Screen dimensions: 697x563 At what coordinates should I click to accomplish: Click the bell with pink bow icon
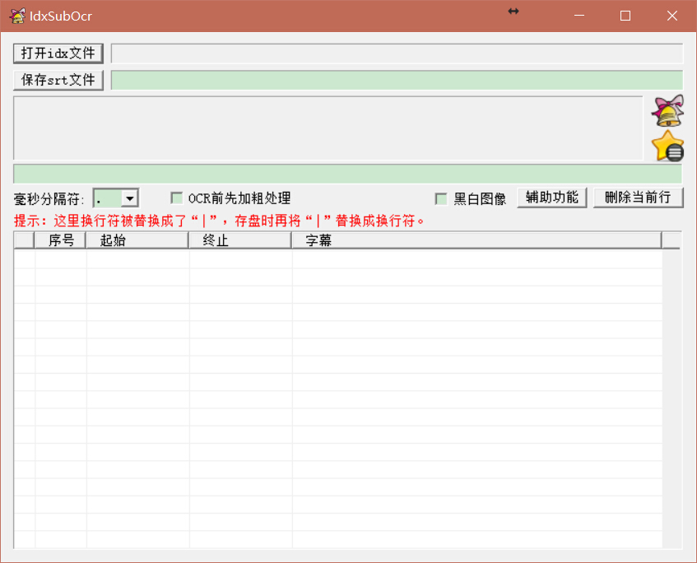coord(667,111)
